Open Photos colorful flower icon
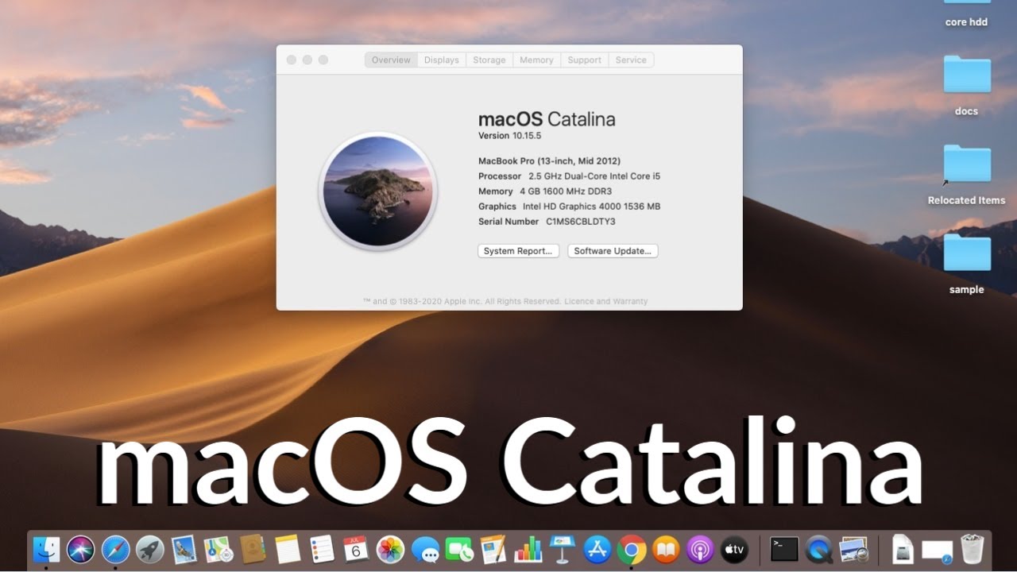 [390, 549]
